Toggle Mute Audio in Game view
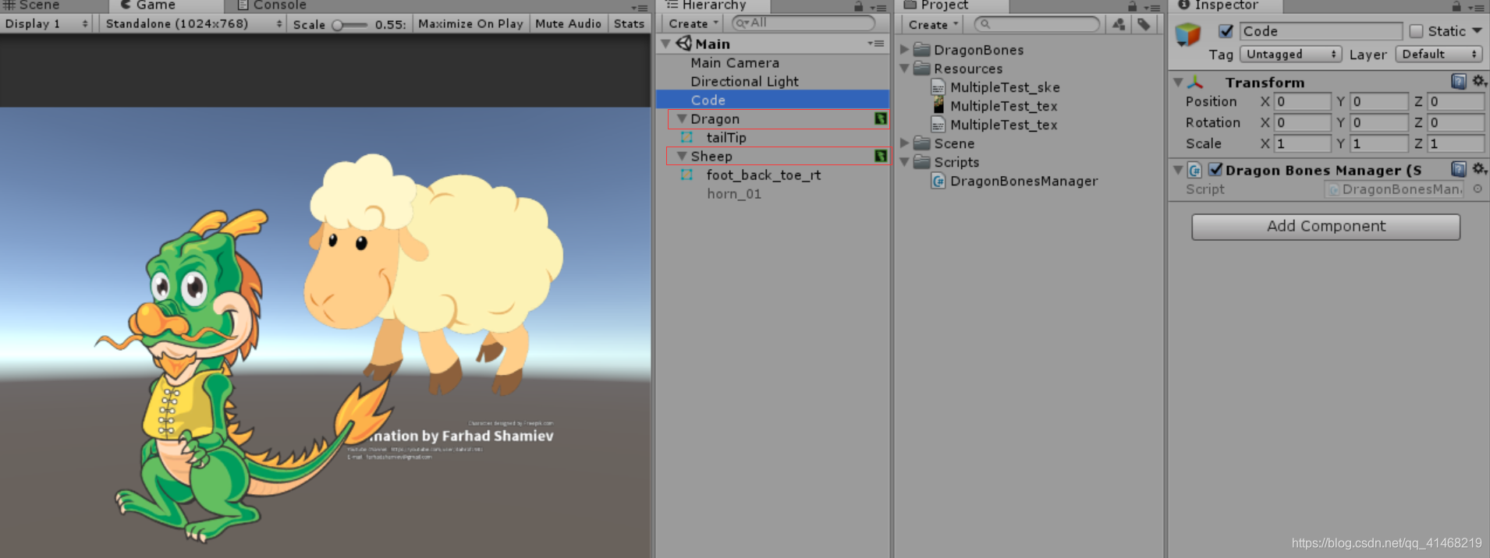Image resolution: width=1490 pixels, height=558 pixels. [568, 24]
